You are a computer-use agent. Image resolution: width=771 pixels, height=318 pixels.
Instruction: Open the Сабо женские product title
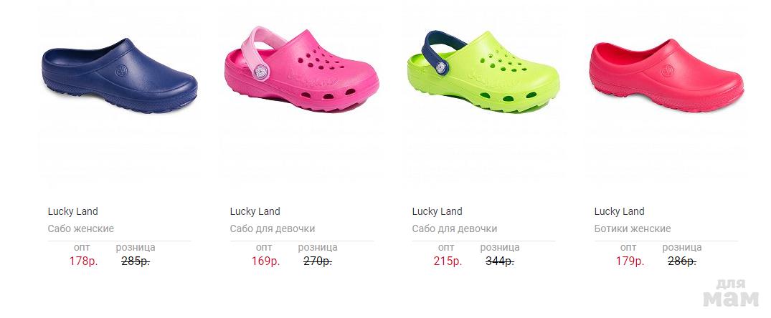tap(80, 228)
